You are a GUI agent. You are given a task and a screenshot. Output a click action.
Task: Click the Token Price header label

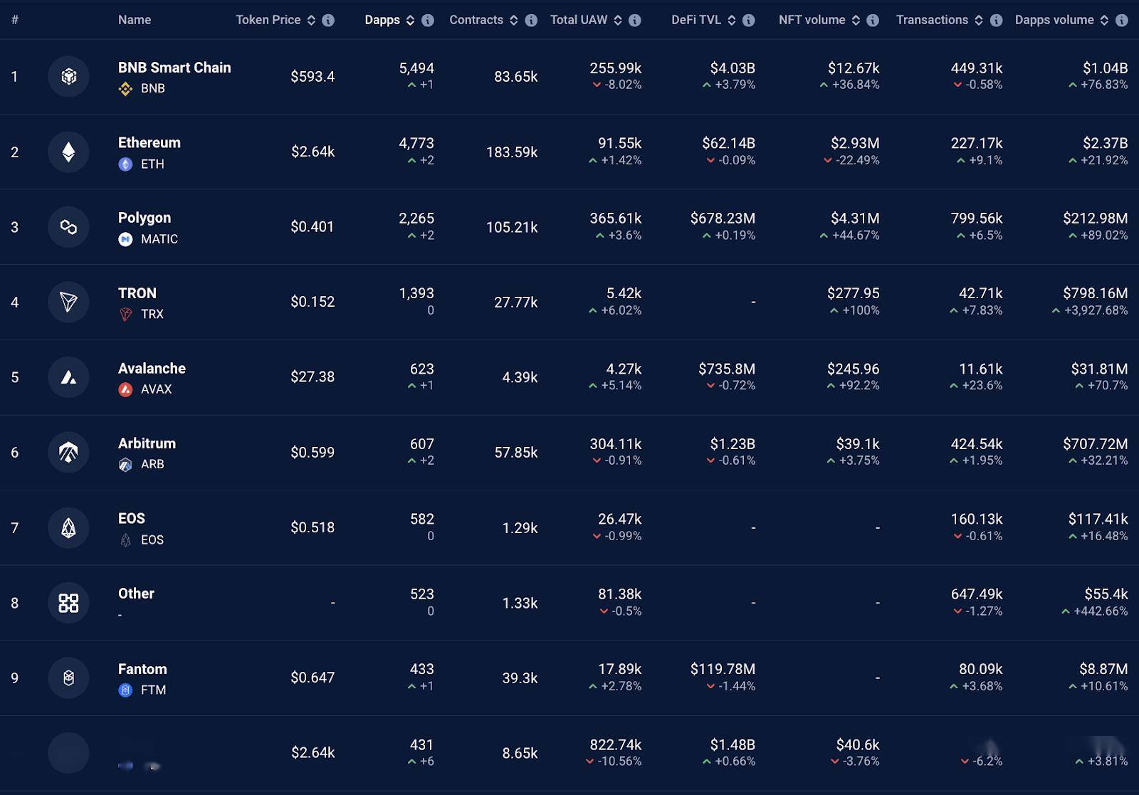click(268, 20)
